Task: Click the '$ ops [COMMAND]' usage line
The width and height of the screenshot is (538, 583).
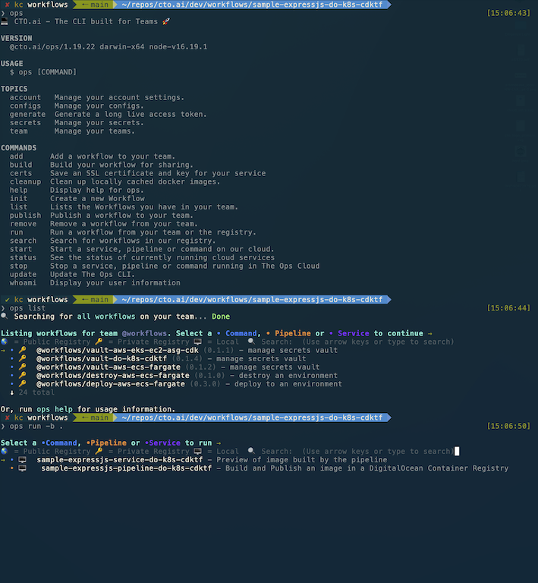Action: click(43, 72)
